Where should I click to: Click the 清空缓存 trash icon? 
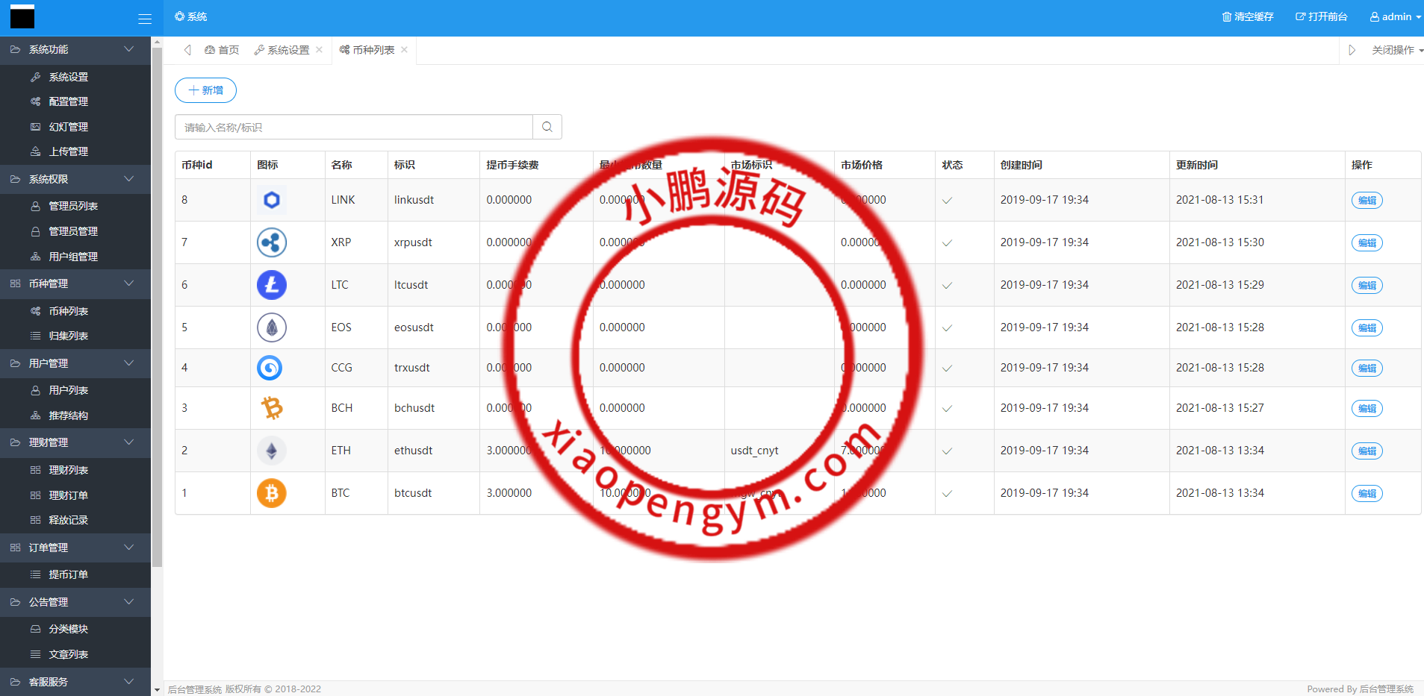coord(1226,17)
